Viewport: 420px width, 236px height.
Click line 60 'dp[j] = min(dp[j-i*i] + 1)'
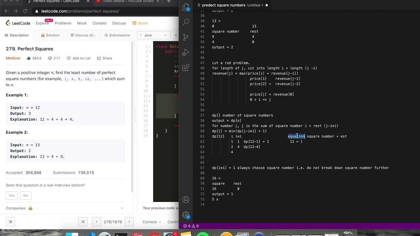point(239,131)
